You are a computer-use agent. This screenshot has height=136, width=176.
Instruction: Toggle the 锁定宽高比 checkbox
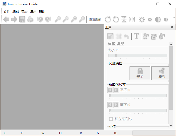[111, 119]
